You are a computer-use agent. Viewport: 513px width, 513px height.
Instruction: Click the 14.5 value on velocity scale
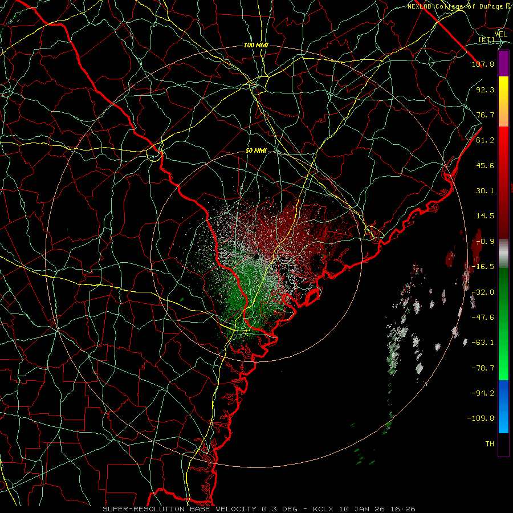point(485,216)
